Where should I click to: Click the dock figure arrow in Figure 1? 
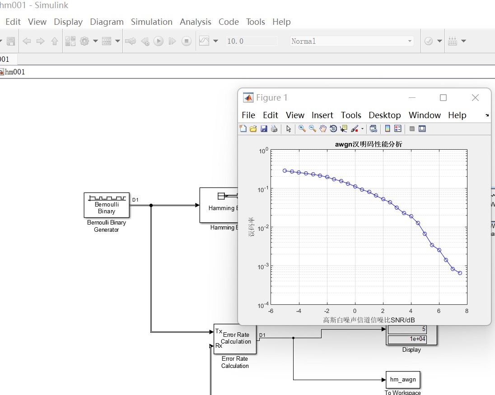click(x=487, y=115)
